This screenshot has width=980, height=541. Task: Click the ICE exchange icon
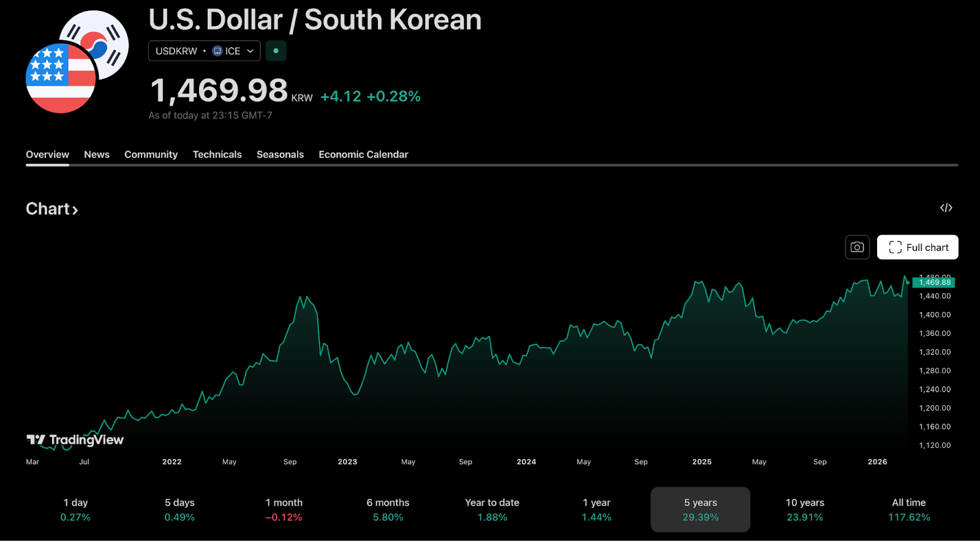click(217, 51)
